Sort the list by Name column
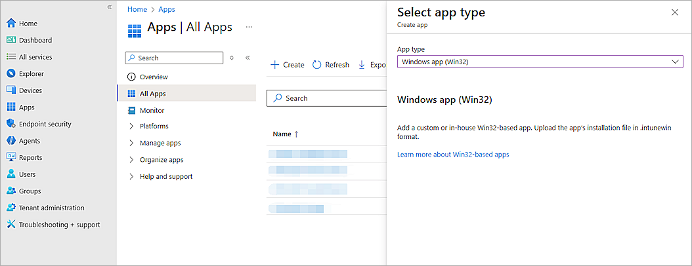The height and width of the screenshot is (266, 692). [x=286, y=134]
